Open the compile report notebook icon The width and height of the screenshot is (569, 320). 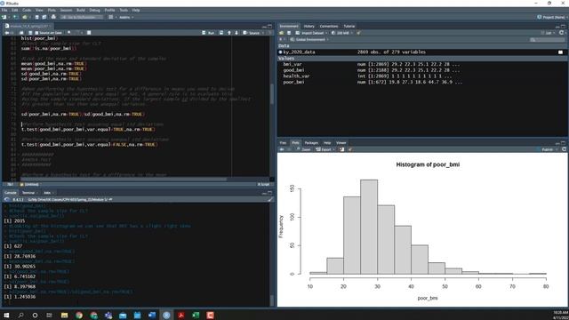[89, 33]
